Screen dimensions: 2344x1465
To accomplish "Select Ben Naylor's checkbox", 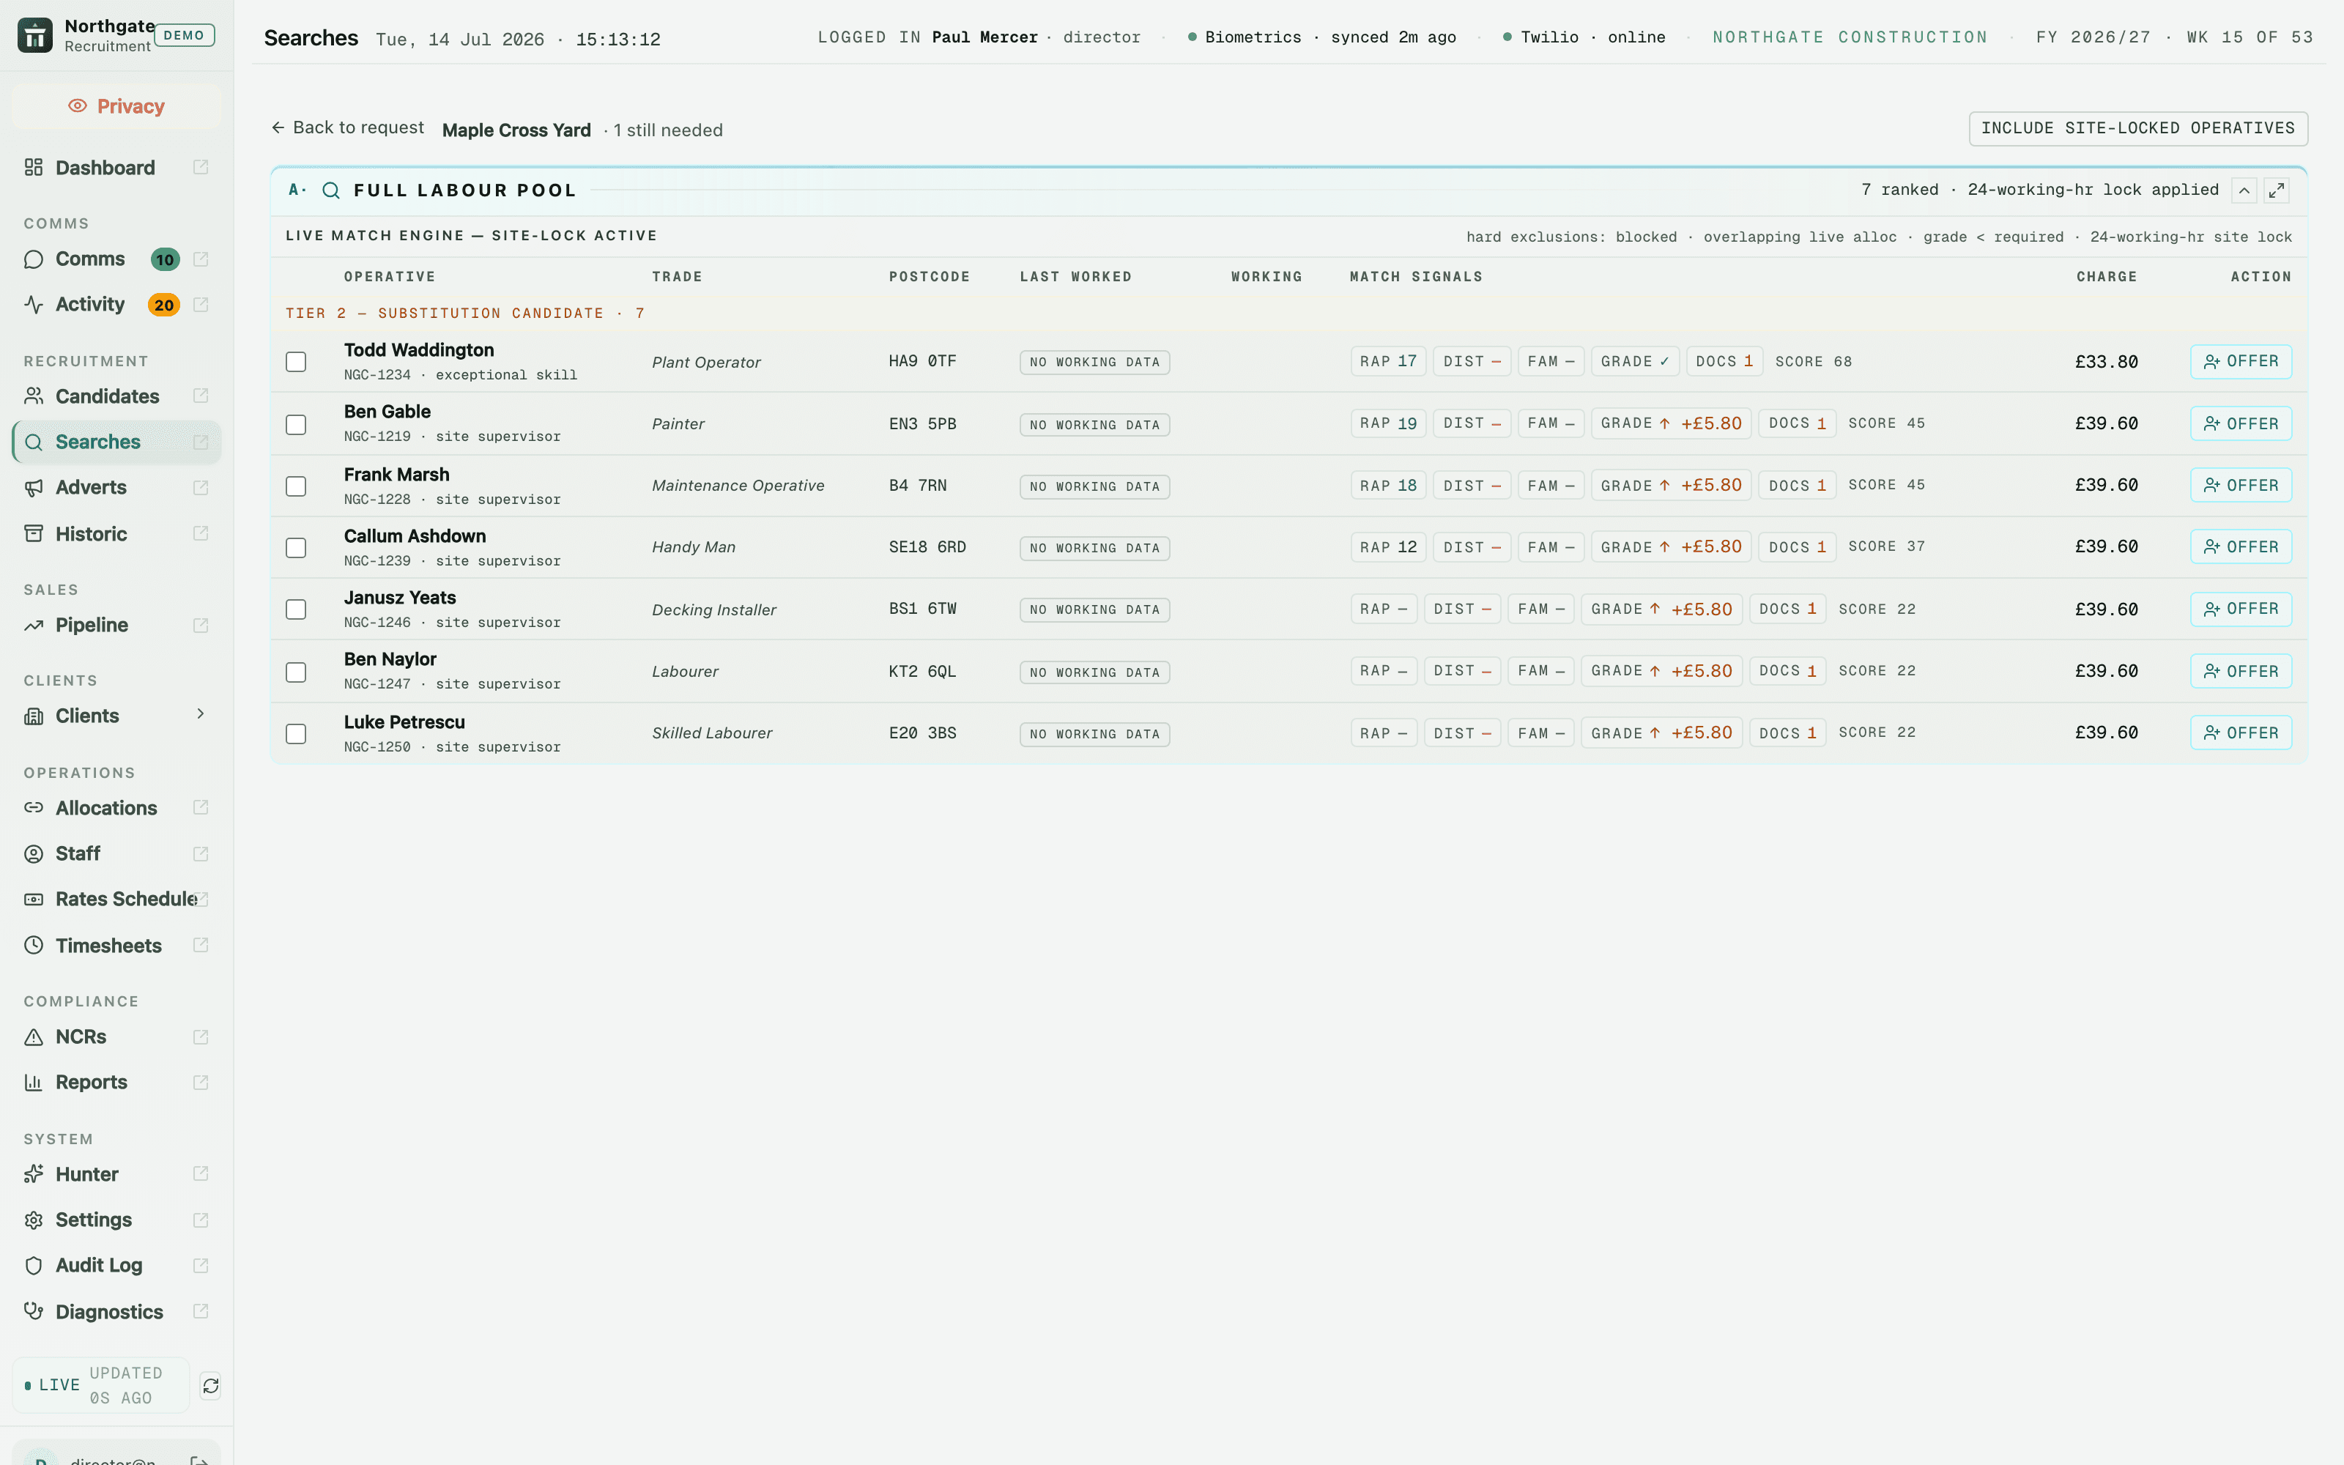I will [297, 672].
